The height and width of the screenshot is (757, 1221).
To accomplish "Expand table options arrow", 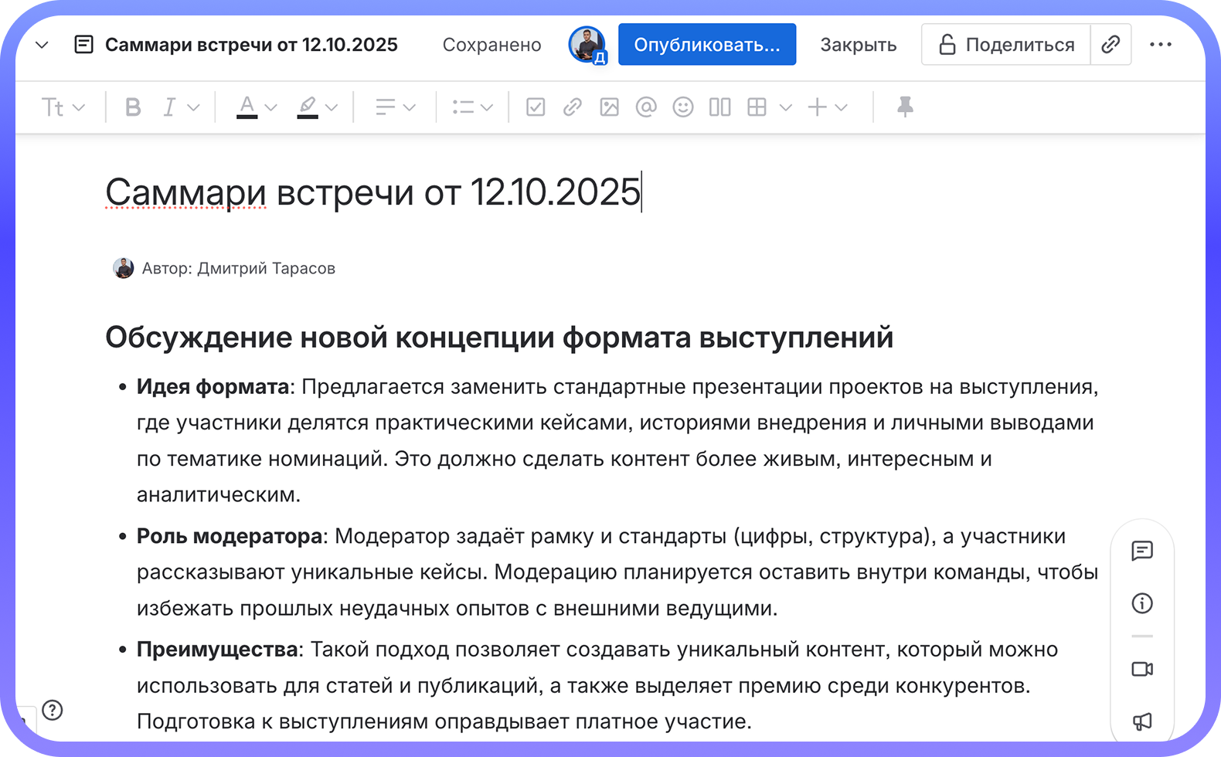I will pyautogui.click(x=786, y=107).
